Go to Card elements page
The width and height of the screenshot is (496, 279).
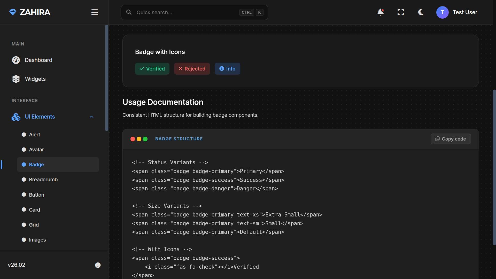(34, 210)
